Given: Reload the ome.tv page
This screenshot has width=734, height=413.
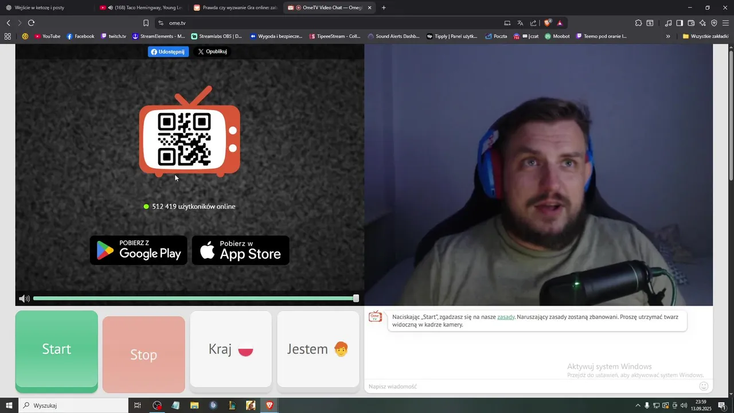Looking at the screenshot, I should click(31, 23).
